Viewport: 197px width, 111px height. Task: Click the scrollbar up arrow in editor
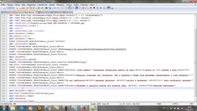[x=195, y=15]
